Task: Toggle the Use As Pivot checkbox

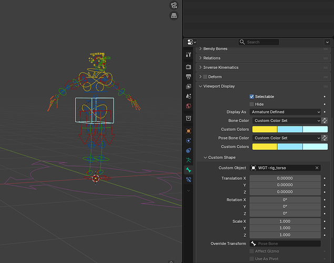Action: [251, 259]
